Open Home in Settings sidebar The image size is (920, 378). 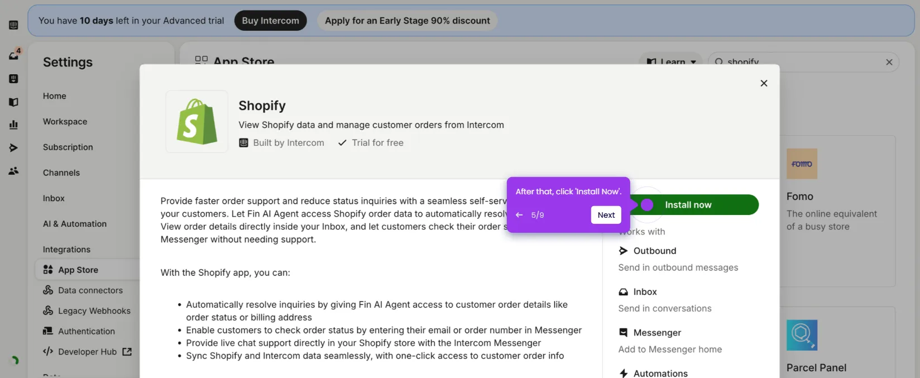pyautogui.click(x=55, y=96)
